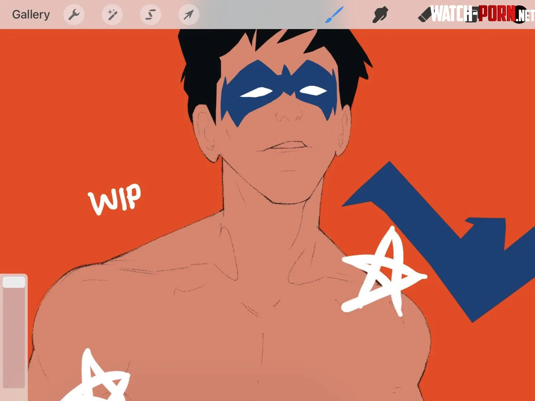Select the Smudge finger tool
Image resolution: width=535 pixels, height=401 pixels.
(380, 15)
